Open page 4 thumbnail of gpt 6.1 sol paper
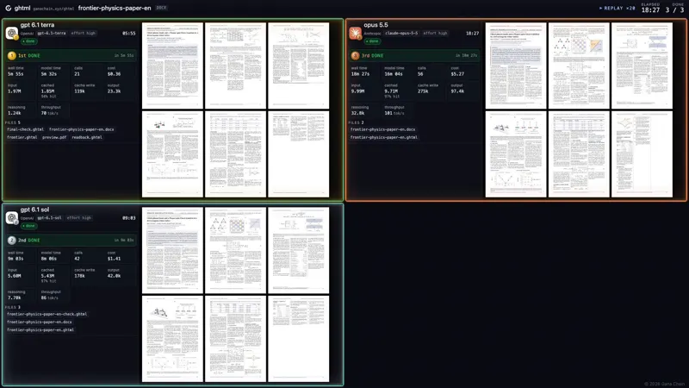Screen dimensions: 689x388 click(172, 339)
